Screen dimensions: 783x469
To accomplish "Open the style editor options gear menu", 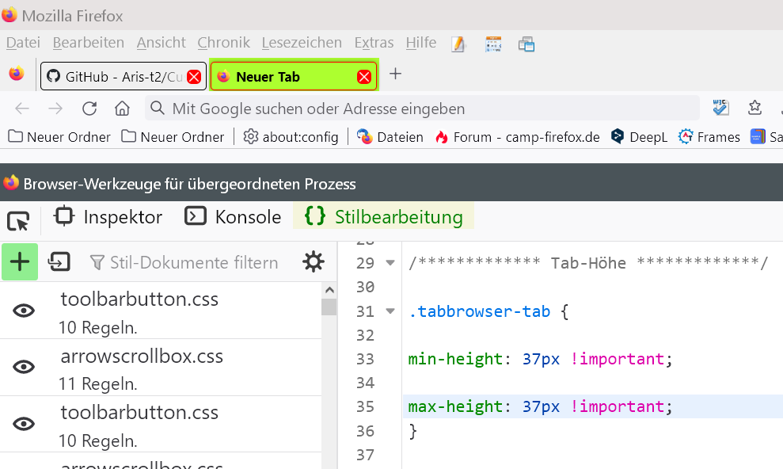I will tap(314, 262).
